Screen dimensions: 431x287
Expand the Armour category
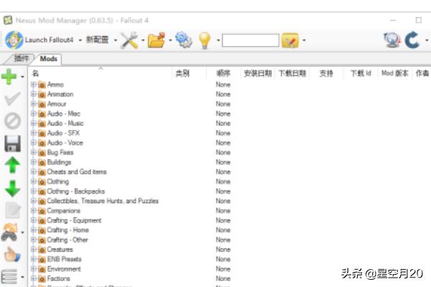34,104
